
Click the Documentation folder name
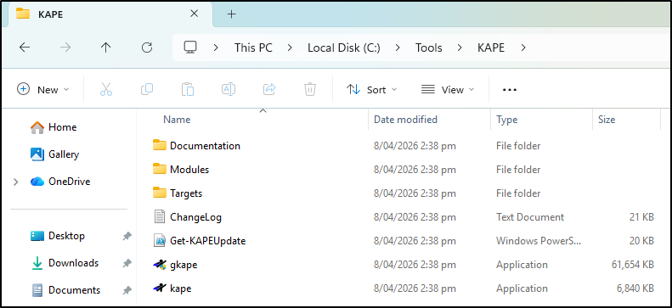tap(205, 145)
